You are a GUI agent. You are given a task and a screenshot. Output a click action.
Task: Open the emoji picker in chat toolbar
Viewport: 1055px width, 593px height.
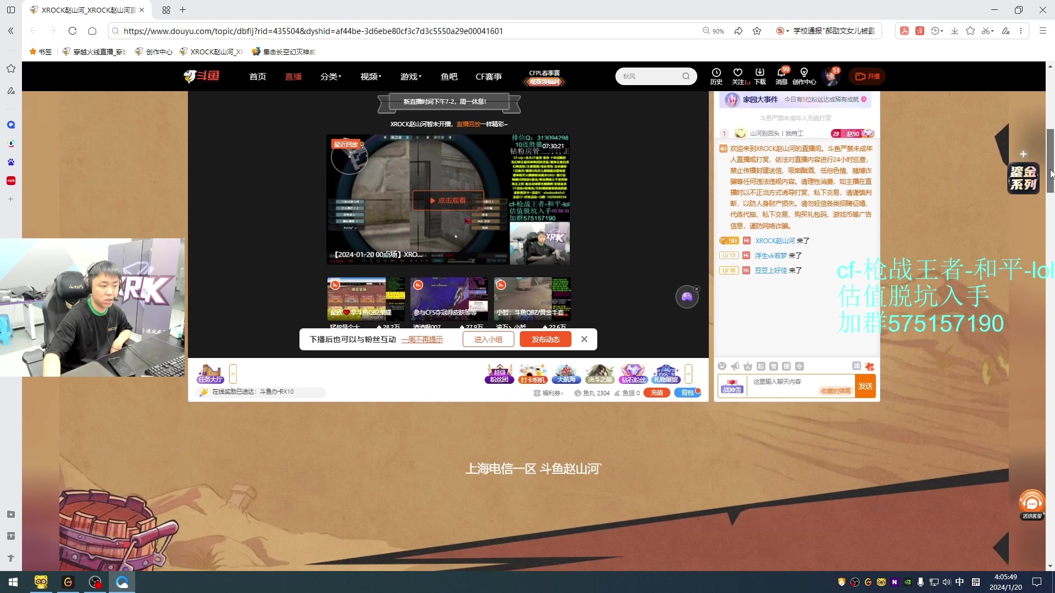[722, 366]
